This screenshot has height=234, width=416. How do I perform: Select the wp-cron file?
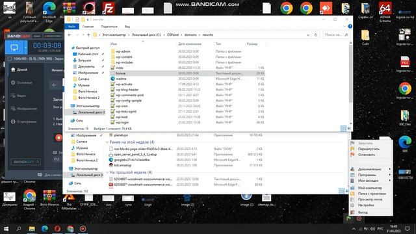(x=122, y=106)
